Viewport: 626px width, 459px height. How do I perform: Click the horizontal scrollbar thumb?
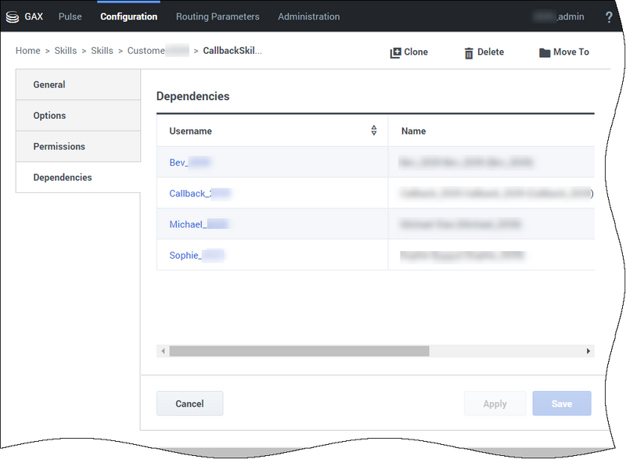pyautogui.click(x=299, y=352)
